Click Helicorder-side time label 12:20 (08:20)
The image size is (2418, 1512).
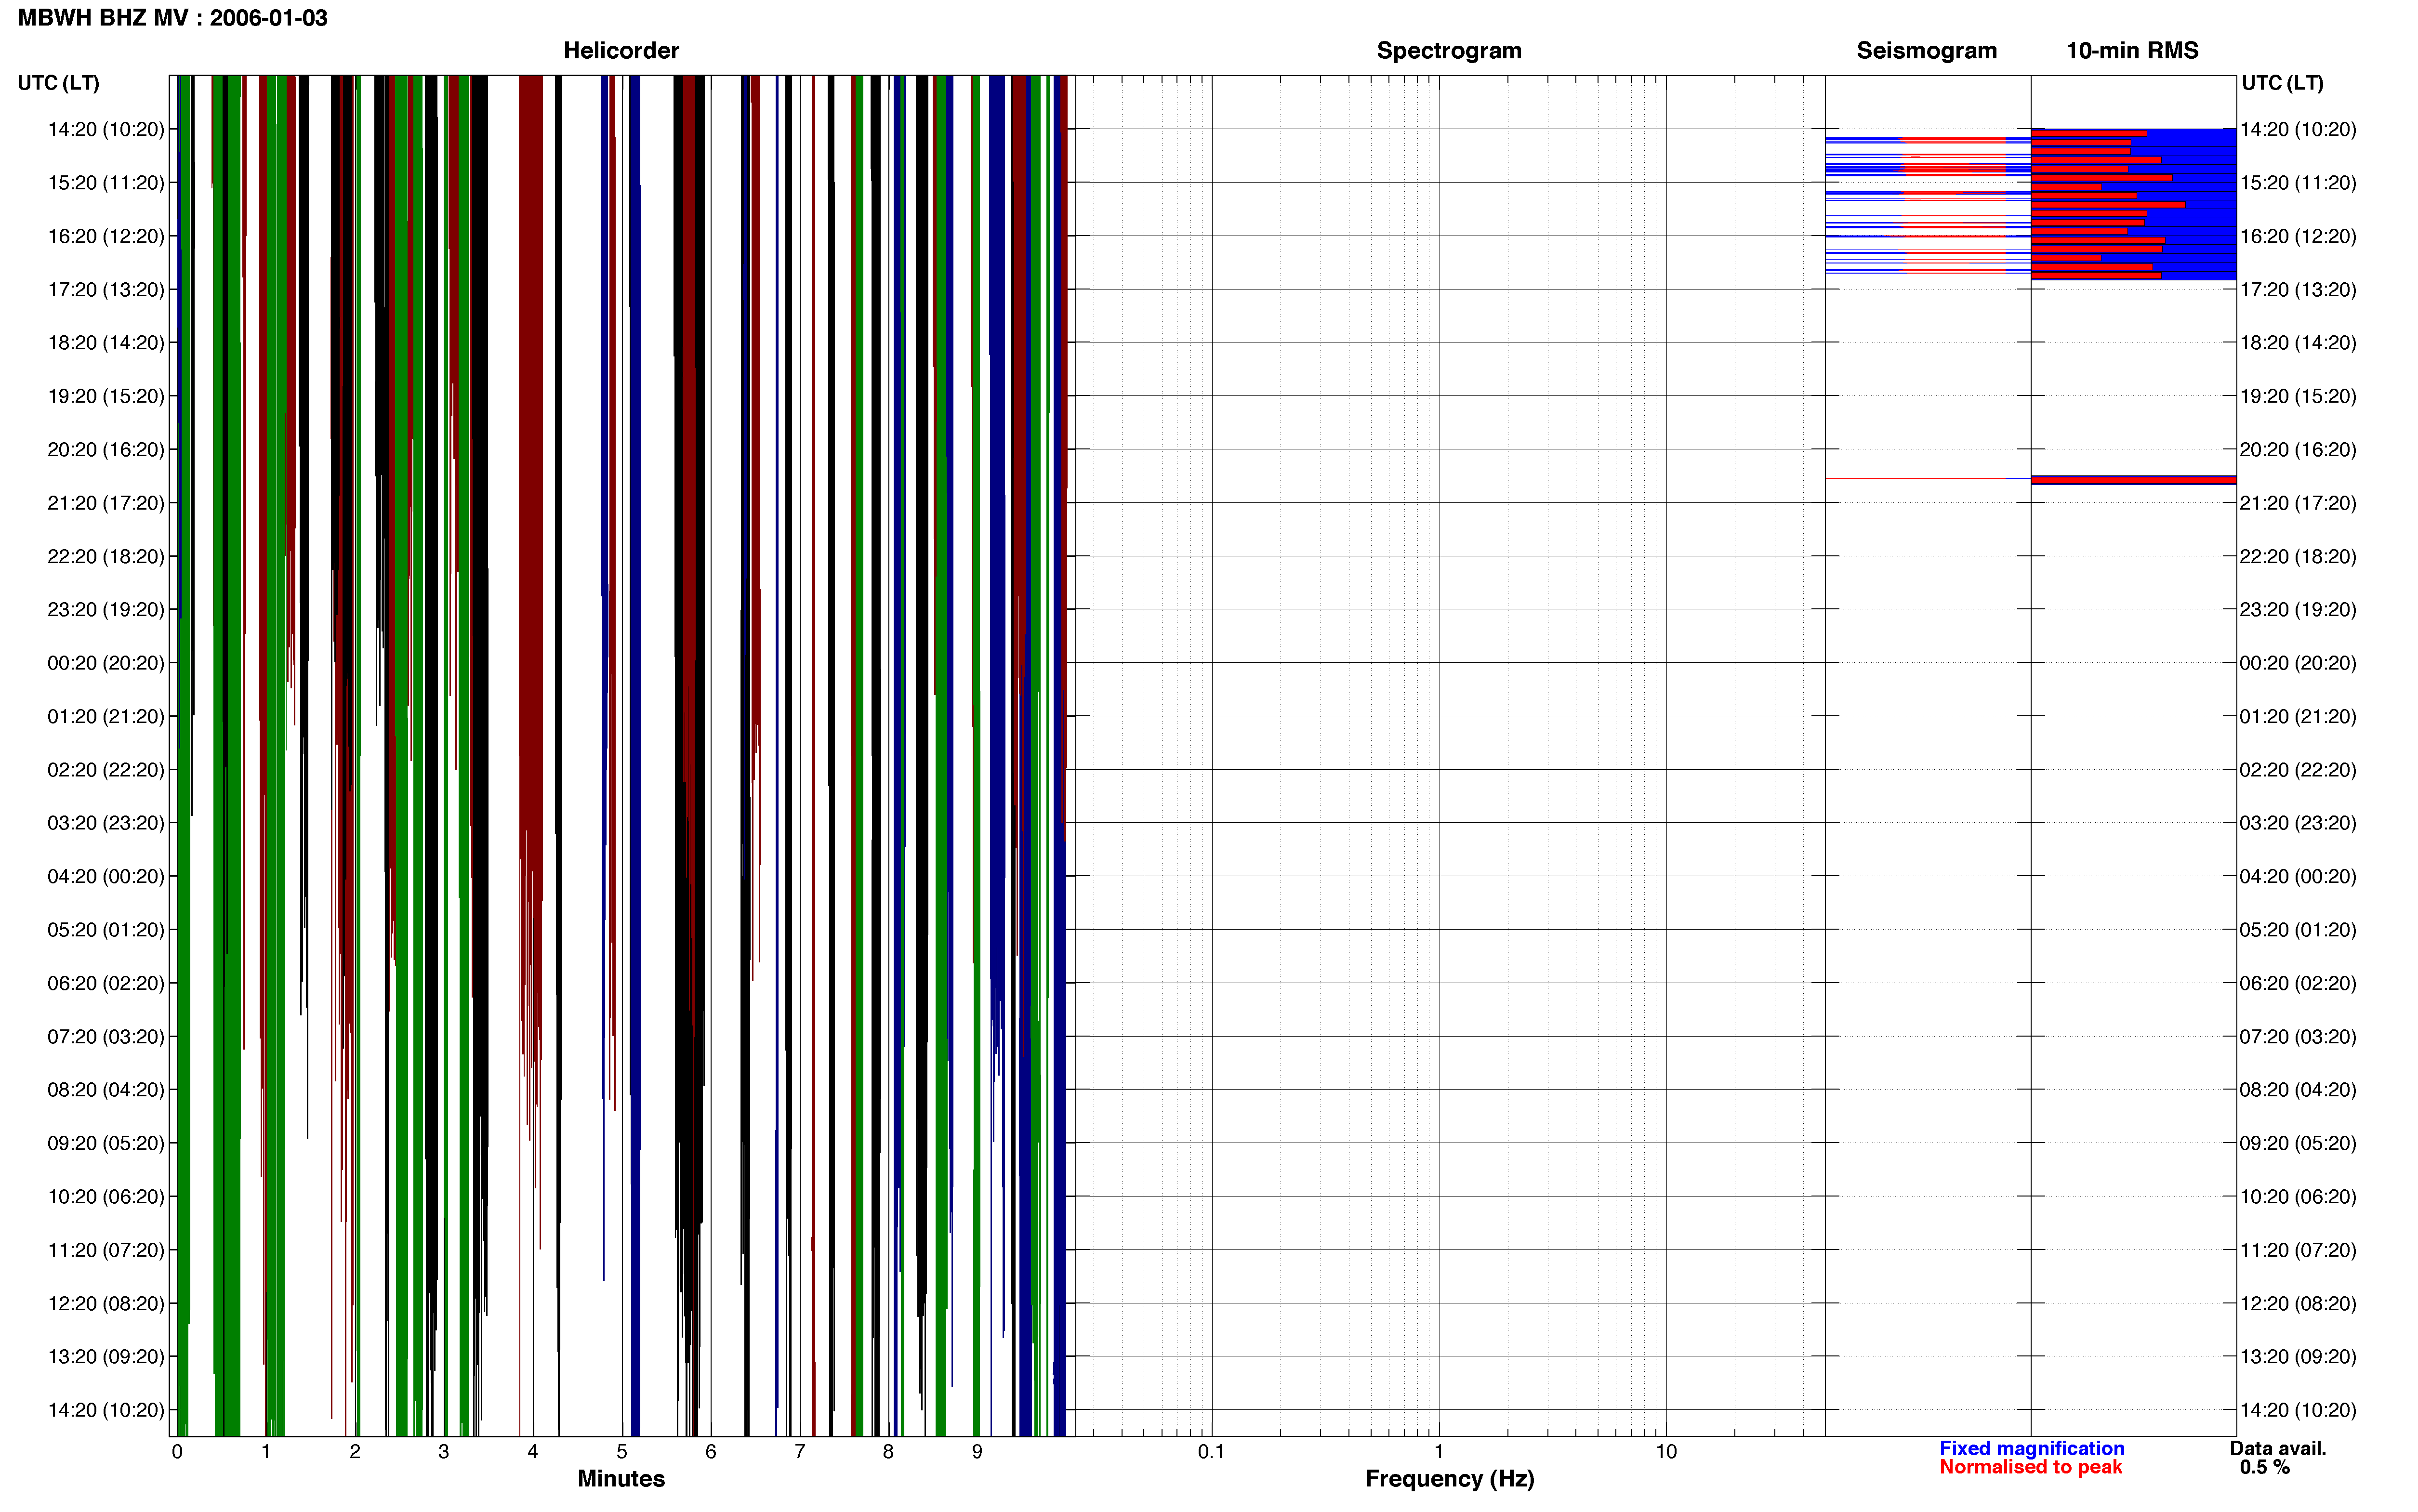[x=106, y=1304]
